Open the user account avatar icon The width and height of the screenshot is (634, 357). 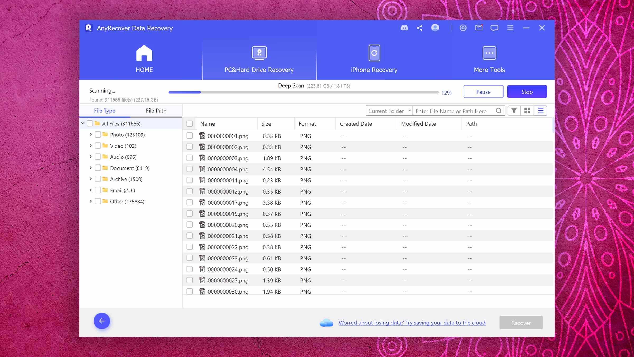(435, 28)
